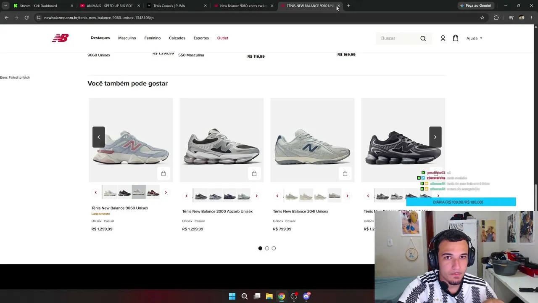The image size is (538, 303).
Task: Show next colors for 9060 Unisex
Action: tap(166, 192)
